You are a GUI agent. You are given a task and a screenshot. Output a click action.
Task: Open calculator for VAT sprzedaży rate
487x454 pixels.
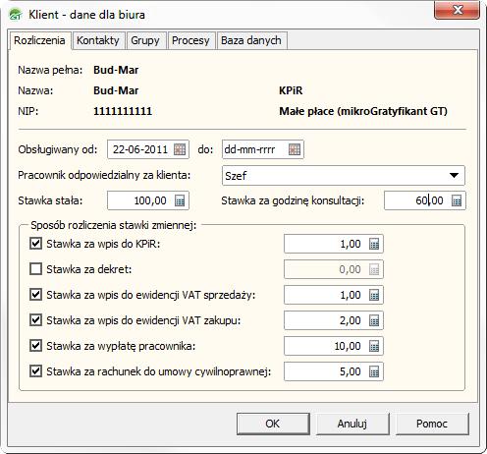click(374, 295)
